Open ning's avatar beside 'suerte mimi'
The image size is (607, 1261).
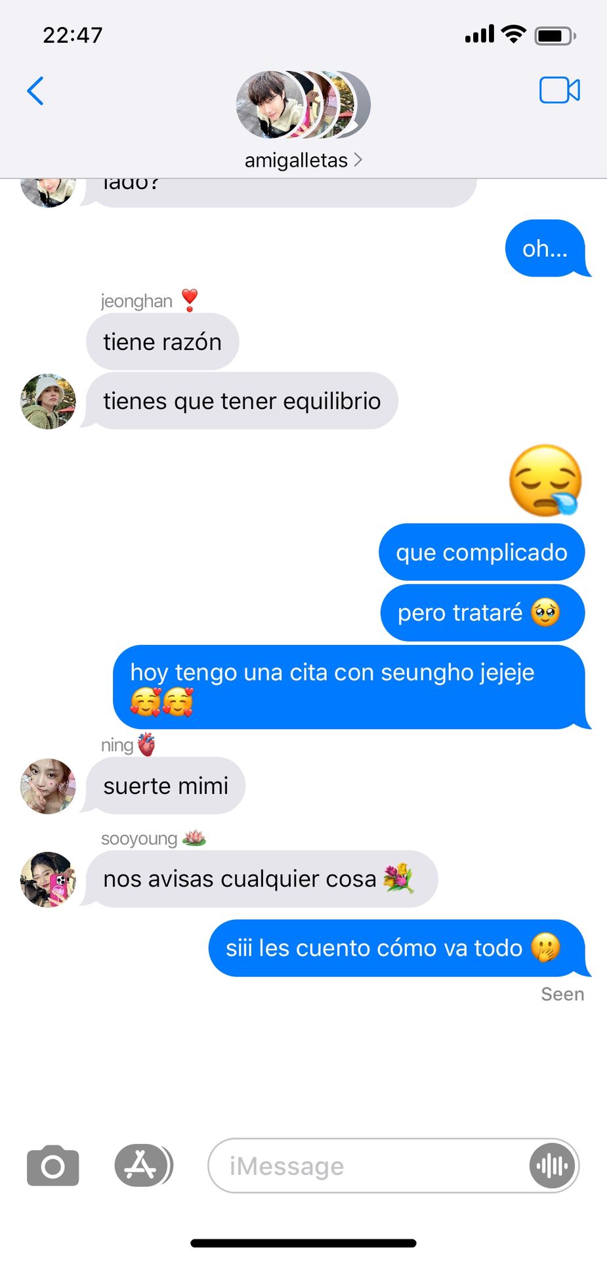coord(48,786)
